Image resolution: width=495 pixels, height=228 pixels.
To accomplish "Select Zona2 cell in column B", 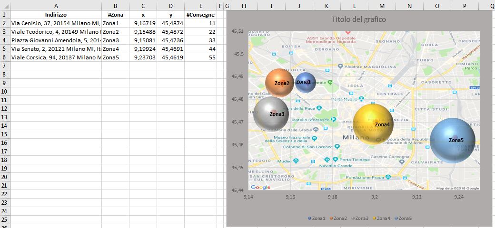I will pos(115,31).
